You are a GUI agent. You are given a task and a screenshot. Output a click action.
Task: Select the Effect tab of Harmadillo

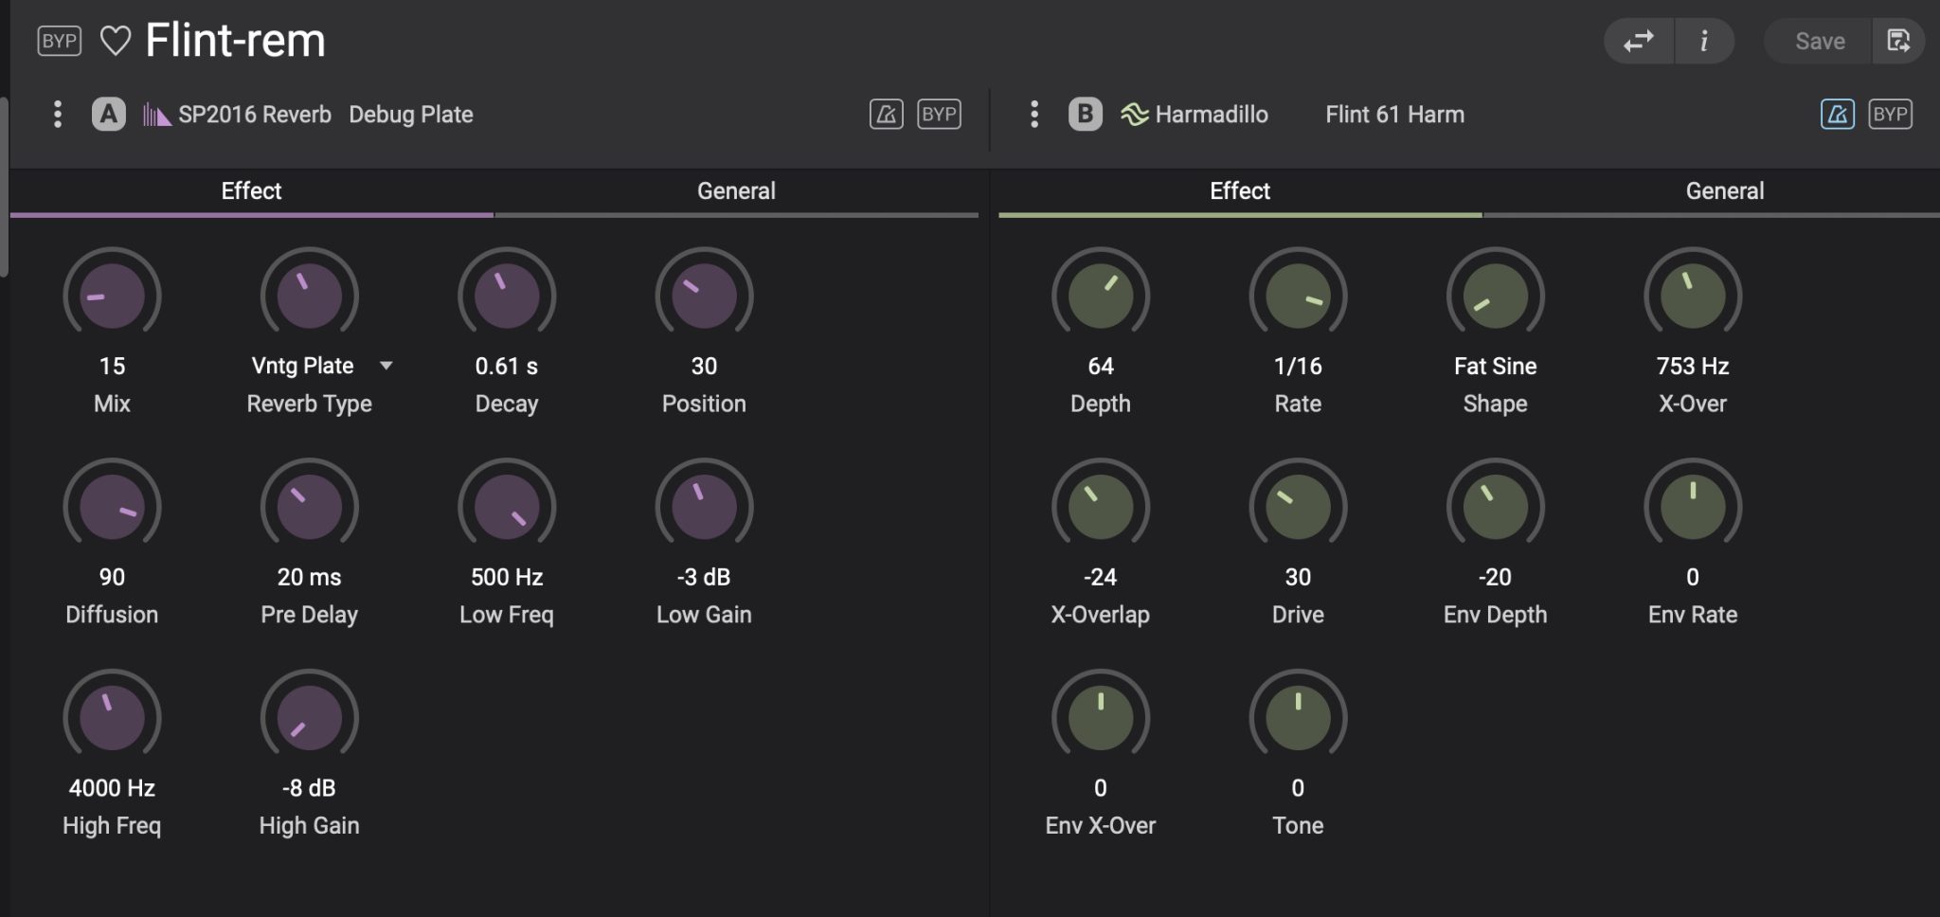click(1240, 191)
